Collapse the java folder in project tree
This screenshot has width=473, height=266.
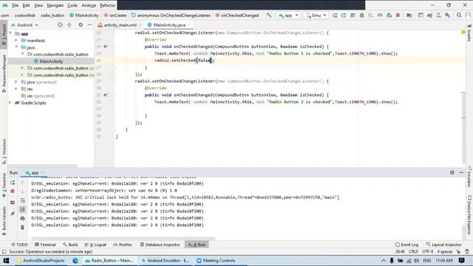16,47
